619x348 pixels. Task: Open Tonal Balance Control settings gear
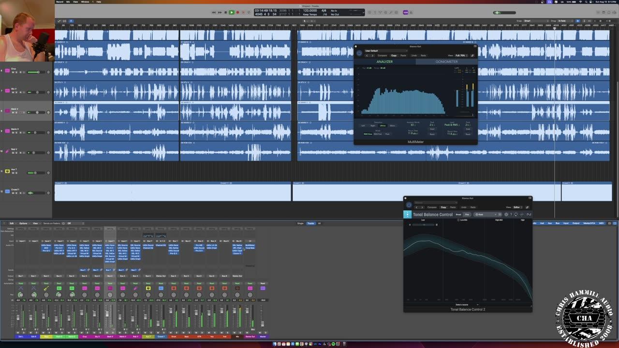click(506, 215)
